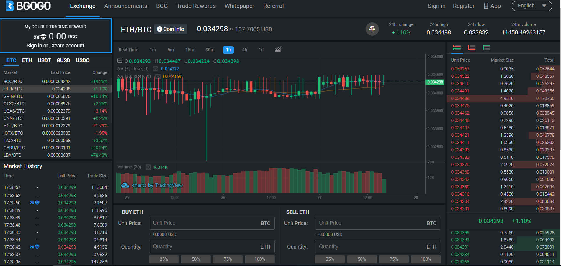Open Whitepaper page
561x266 pixels.
coord(239,6)
